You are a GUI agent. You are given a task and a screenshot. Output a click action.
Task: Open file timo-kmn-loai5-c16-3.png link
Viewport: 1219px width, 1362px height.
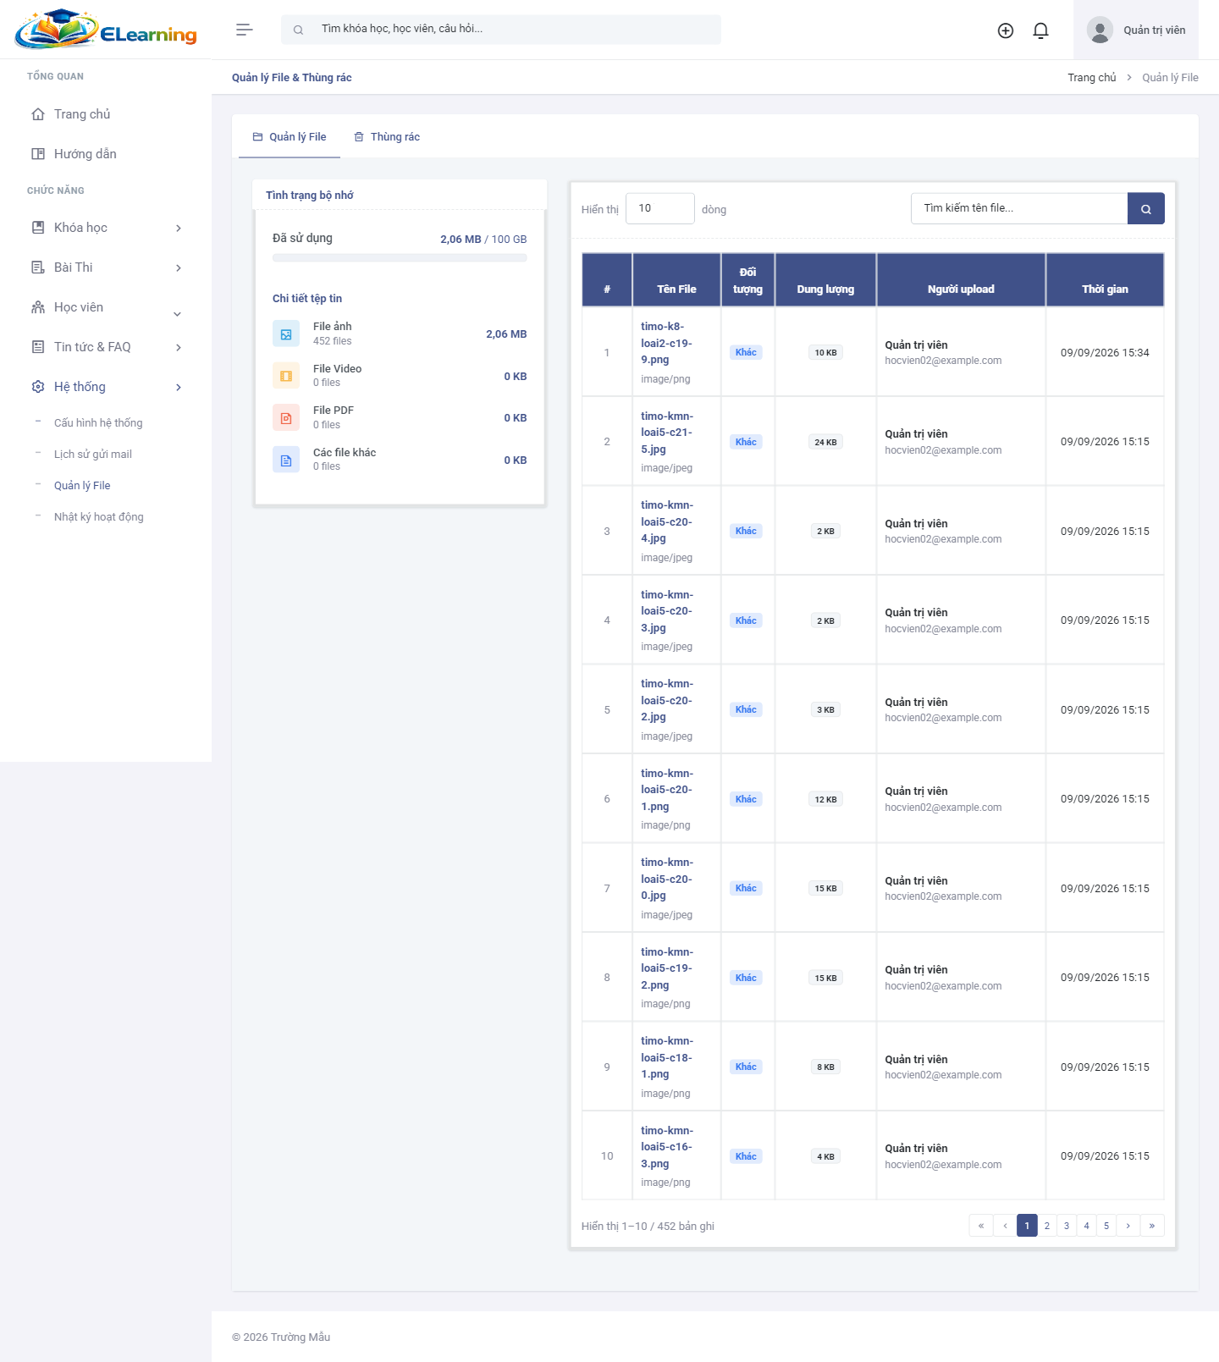[x=667, y=1147]
